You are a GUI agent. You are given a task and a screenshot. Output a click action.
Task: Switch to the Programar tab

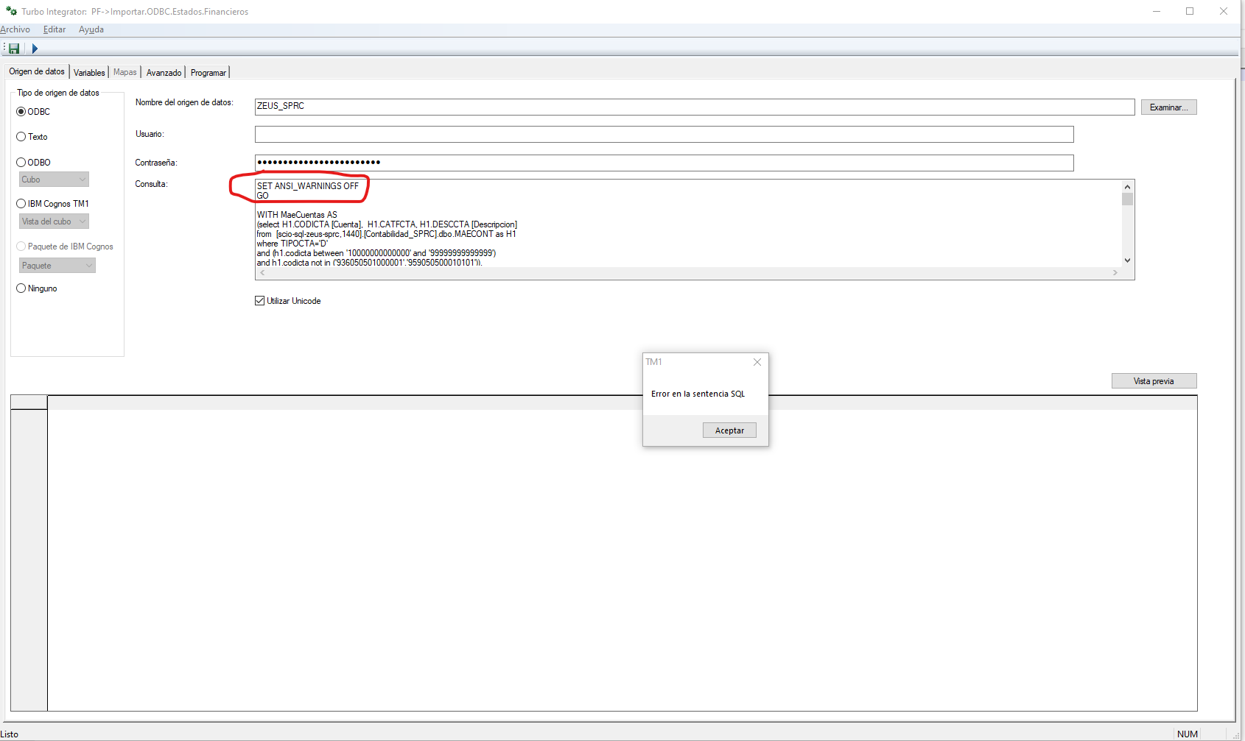tap(208, 72)
